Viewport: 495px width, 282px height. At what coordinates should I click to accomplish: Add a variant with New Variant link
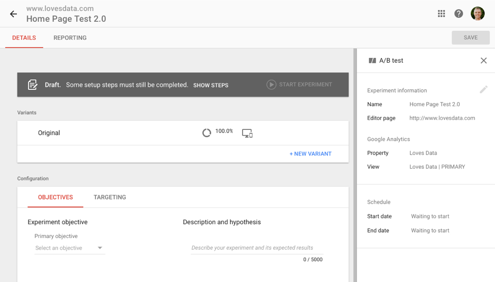(310, 153)
